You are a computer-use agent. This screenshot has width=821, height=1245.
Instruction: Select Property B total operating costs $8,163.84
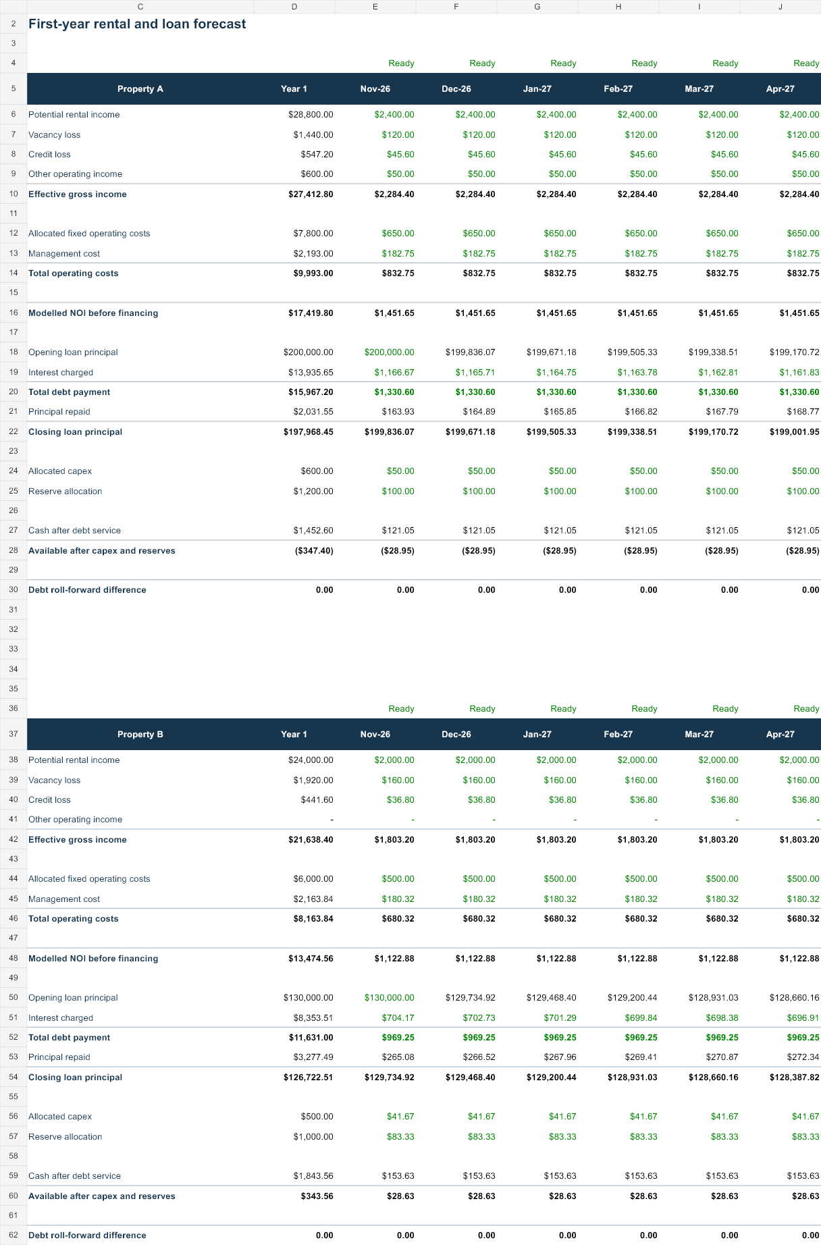pos(313,919)
